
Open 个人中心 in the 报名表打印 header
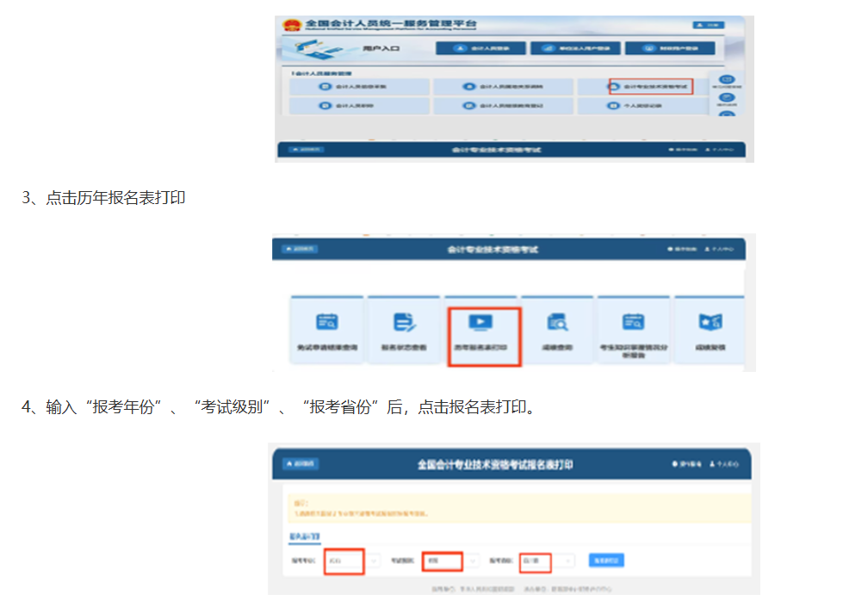(723, 464)
